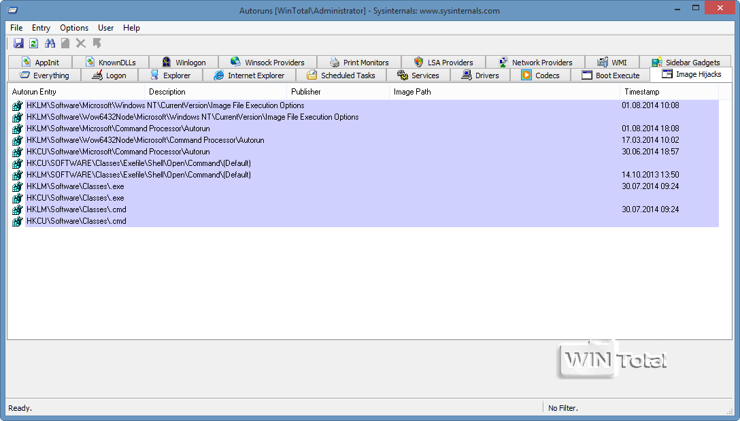Sort by the Autorun Entry column header
The width and height of the screenshot is (740, 421).
click(76, 92)
